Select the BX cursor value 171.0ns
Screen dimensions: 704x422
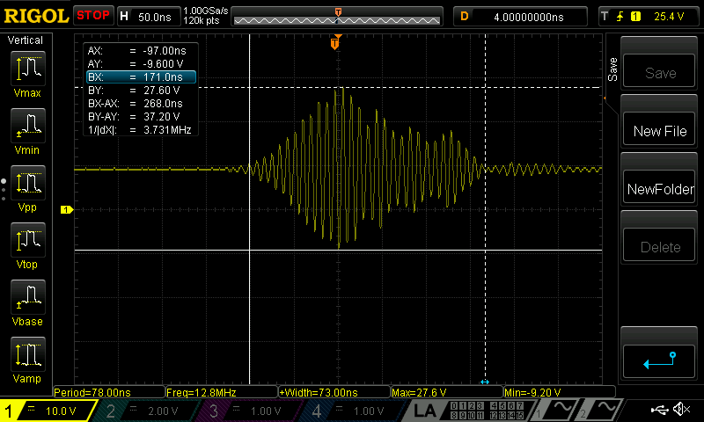pos(141,77)
